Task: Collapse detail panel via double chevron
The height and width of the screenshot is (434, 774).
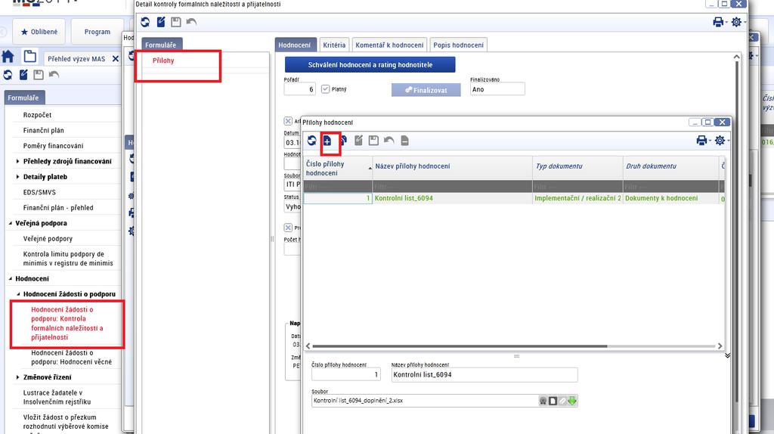Action: pyautogui.click(x=727, y=355)
